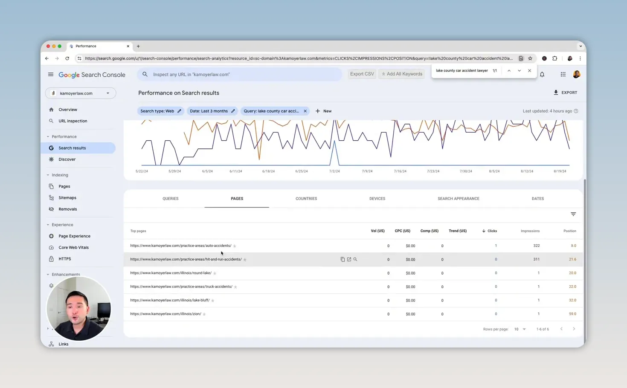Collapse the Performance sidebar section
Screen dimensions: 627x388
click(x=48, y=136)
